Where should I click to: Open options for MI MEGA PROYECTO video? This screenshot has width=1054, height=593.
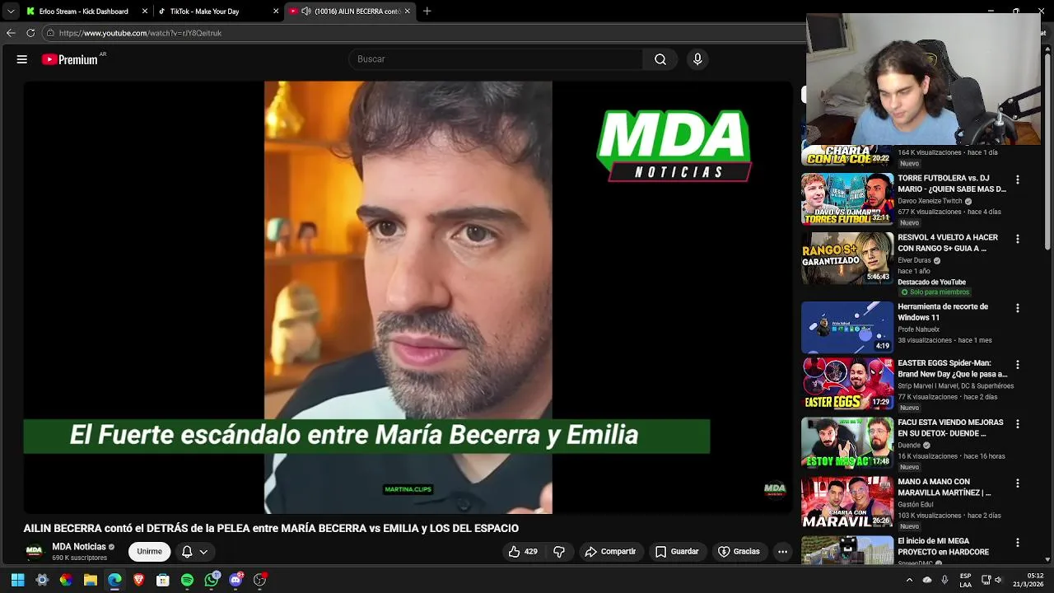pyautogui.click(x=1018, y=543)
